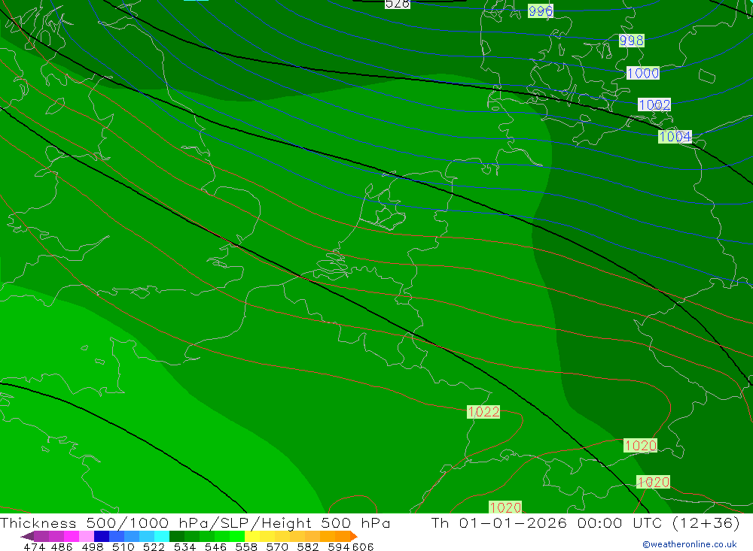Click the 594 legend value

tap(339, 547)
